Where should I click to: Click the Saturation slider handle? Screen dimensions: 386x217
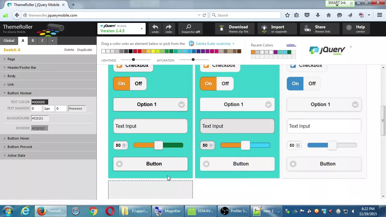[193, 60]
